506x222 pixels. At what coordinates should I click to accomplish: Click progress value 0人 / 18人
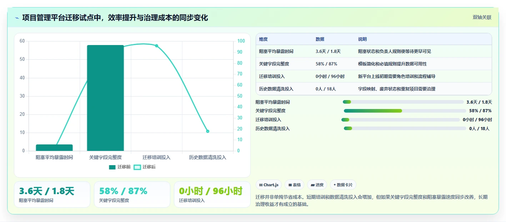(479, 129)
